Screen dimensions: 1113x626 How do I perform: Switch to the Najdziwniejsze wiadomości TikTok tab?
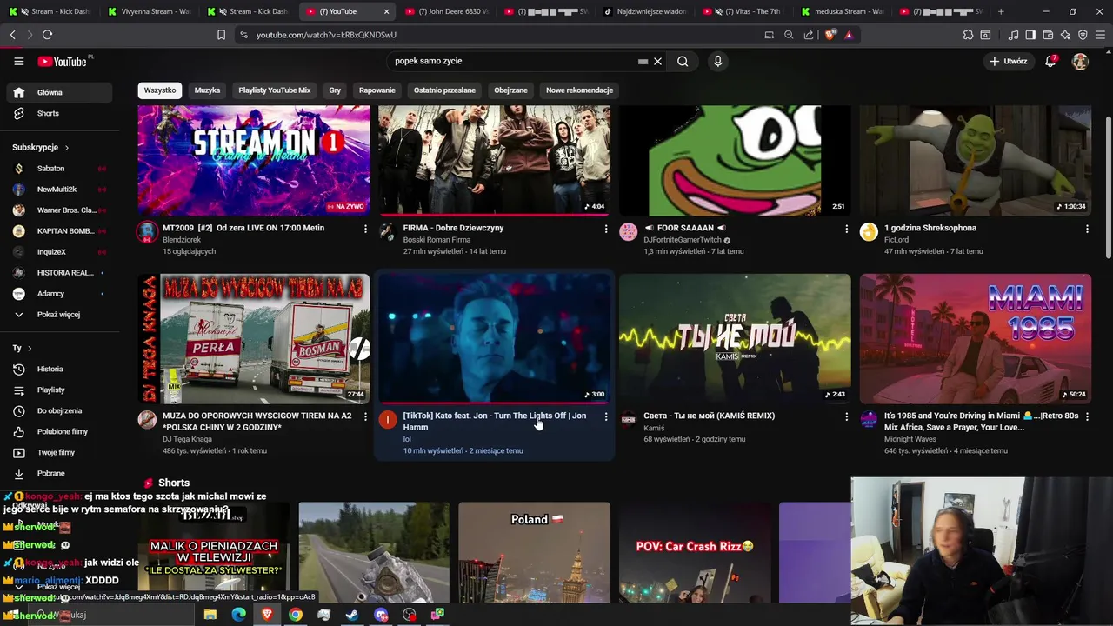[645, 11]
